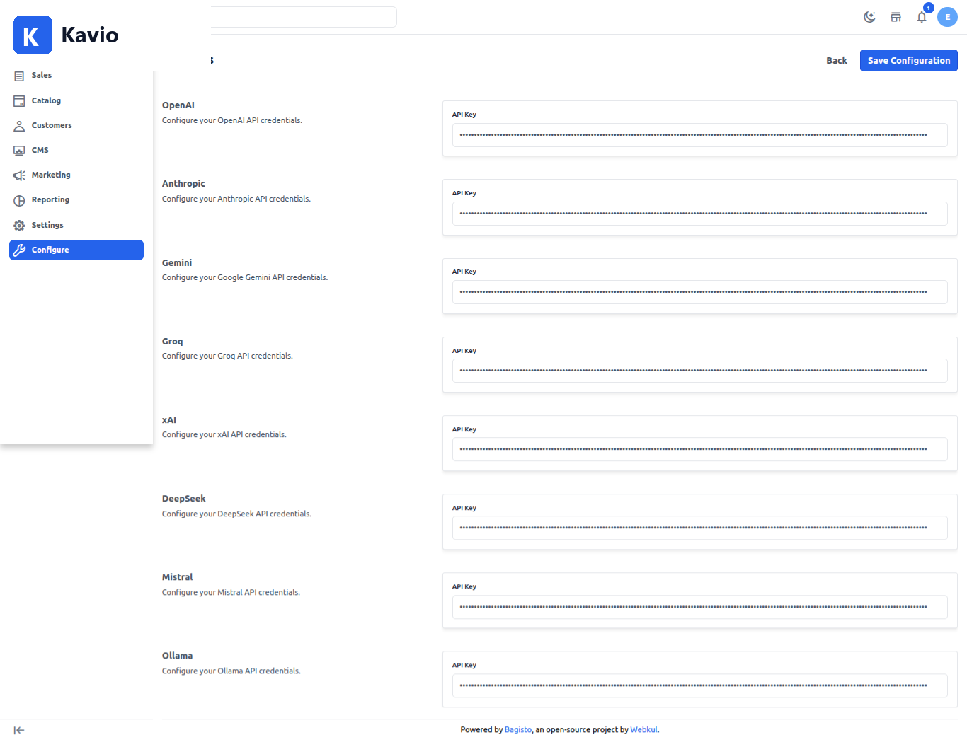The image size is (967, 742).
Task: Open the Sales menu icon
Action: point(19,76)
